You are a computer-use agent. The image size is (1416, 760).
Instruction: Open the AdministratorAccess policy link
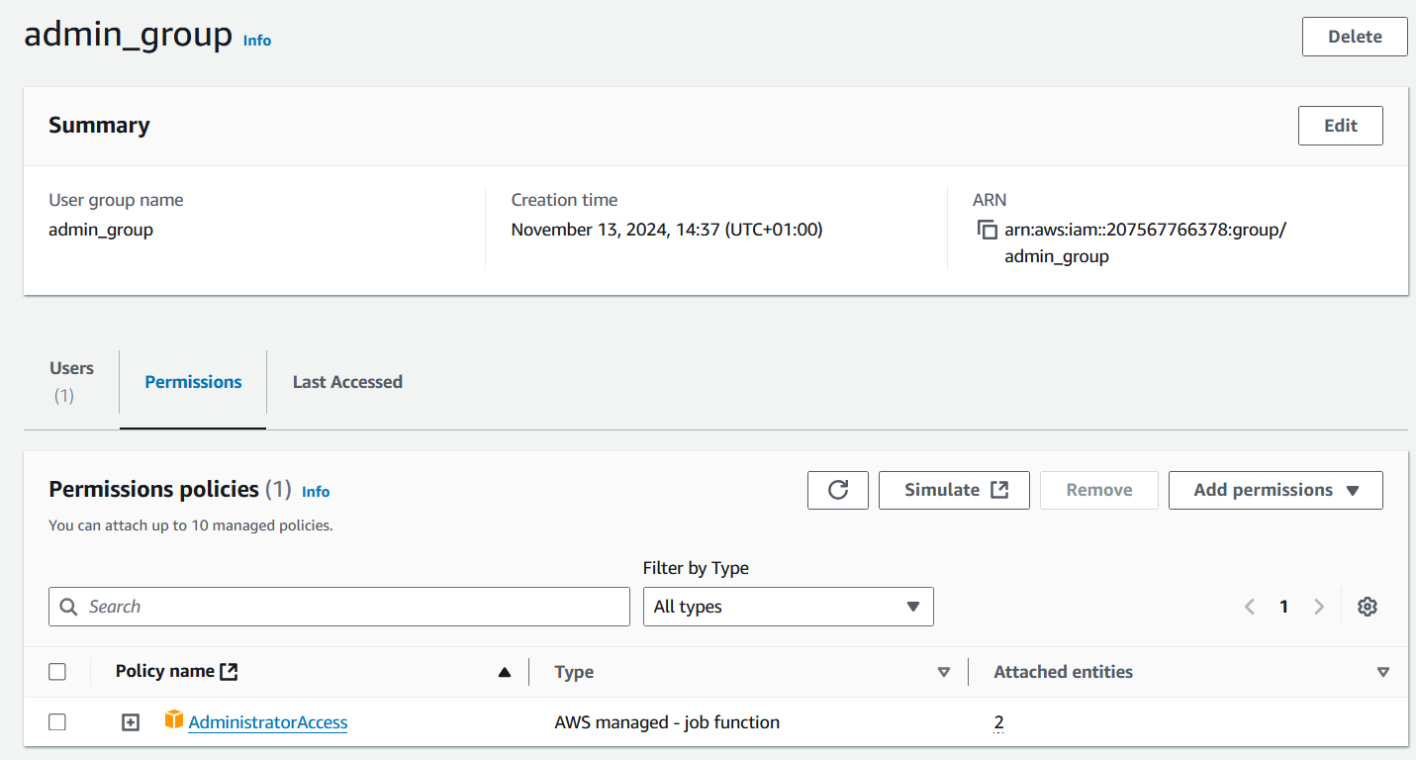click(268, 722)
